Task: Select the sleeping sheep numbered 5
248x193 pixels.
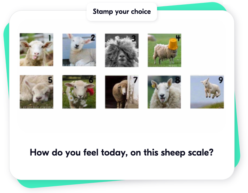Action: [36, 92]
